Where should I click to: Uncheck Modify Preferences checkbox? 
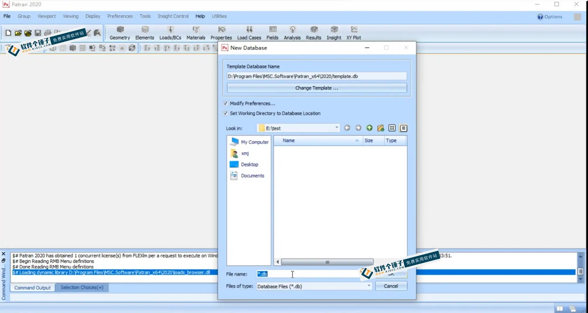(225, 103)
